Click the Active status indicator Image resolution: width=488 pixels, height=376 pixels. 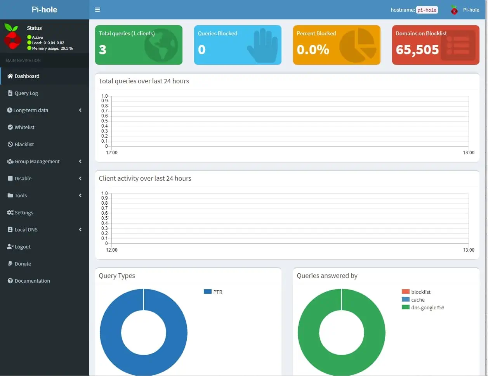tap(35, 38)
